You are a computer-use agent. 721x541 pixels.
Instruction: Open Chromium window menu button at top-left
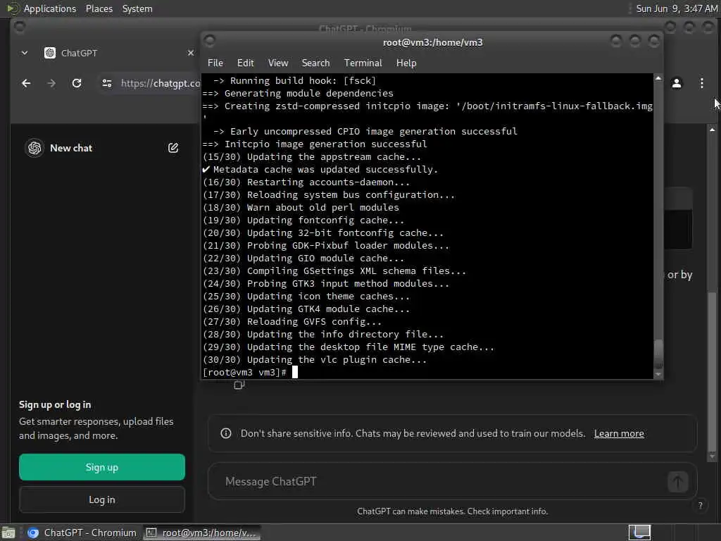pyautogui.click(x=19, y=27)
